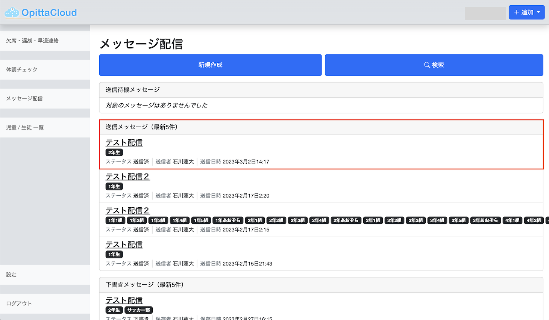The width and height of the screenshot is (549, 320).
Task: Click the grey user placeholder beside 追加
Action: [x=485, y=14]
